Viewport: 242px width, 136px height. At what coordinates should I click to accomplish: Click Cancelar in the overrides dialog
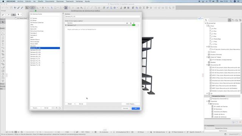click(126, 108)
